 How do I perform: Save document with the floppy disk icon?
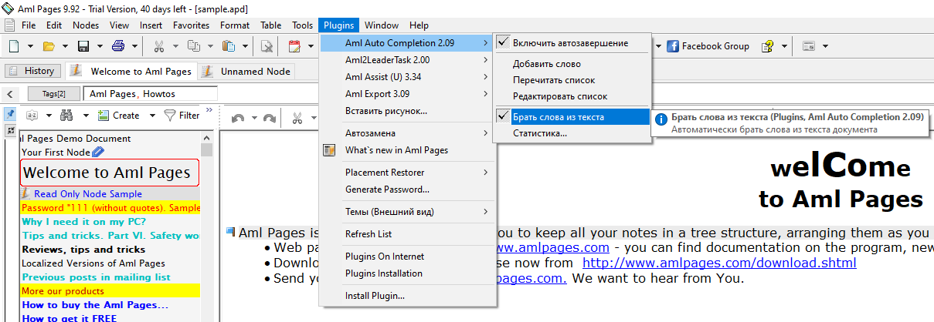[x=83, y=46]
